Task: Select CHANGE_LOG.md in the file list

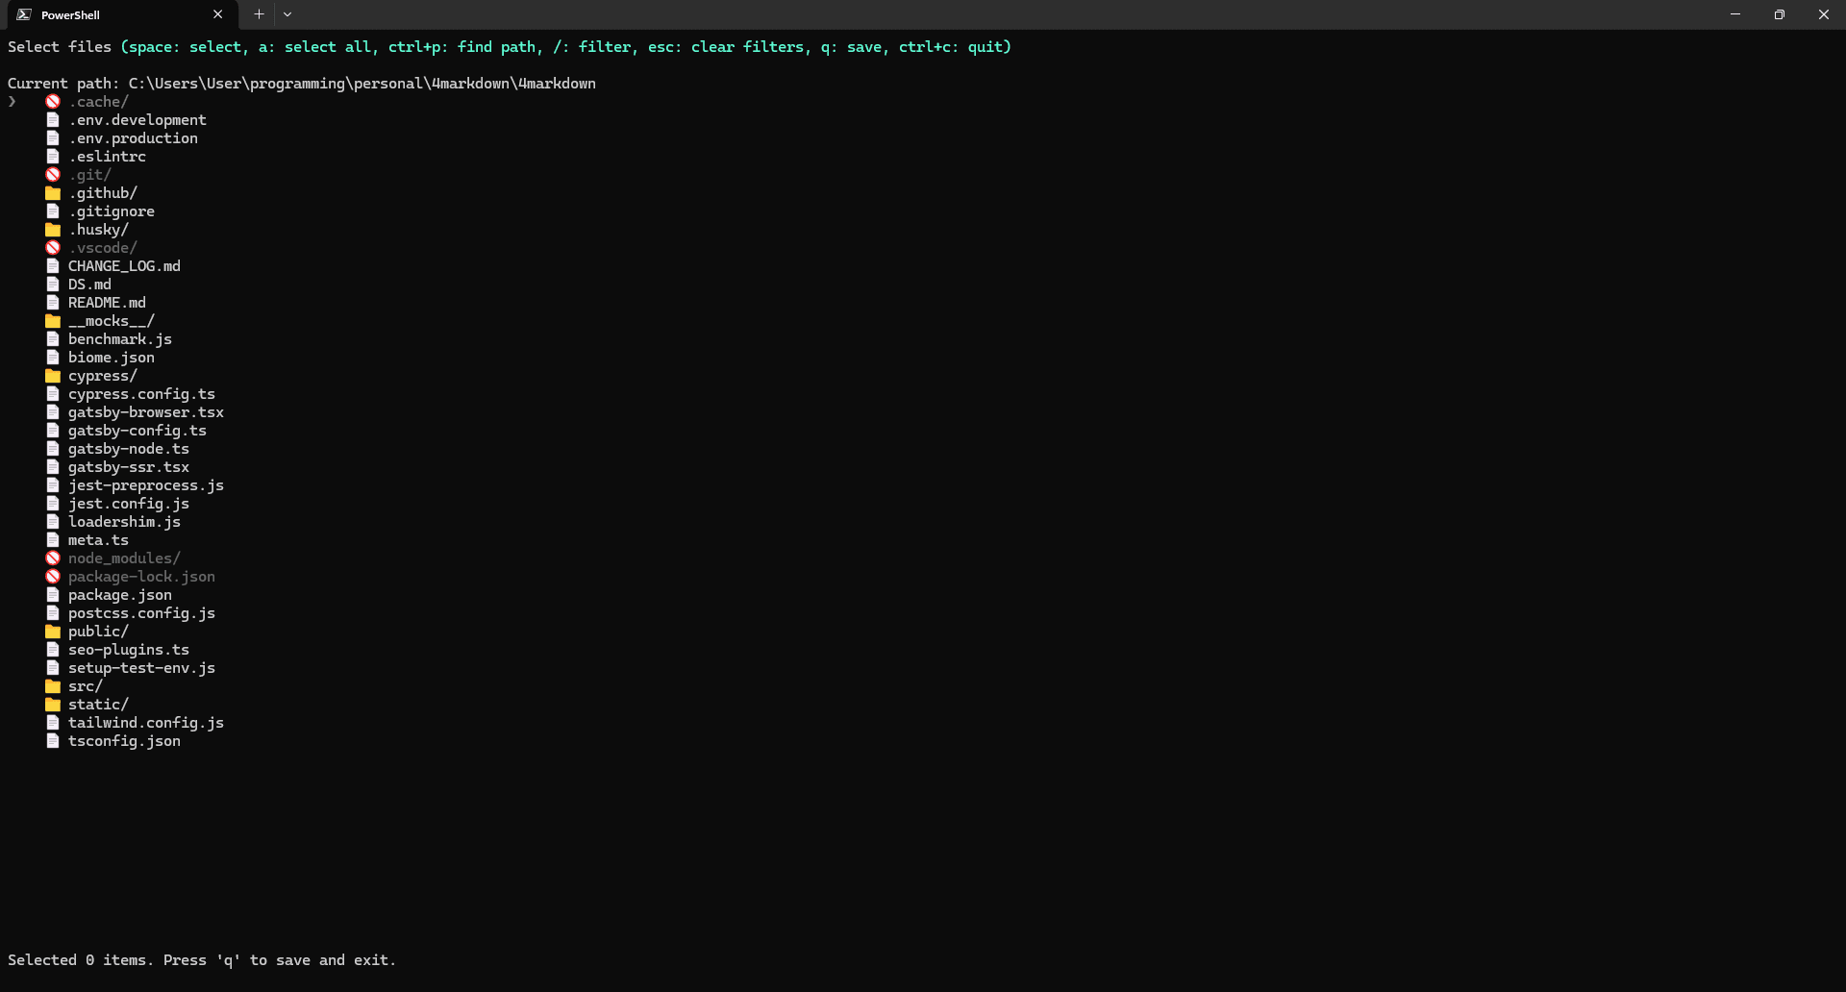Action: pos(124,265)
